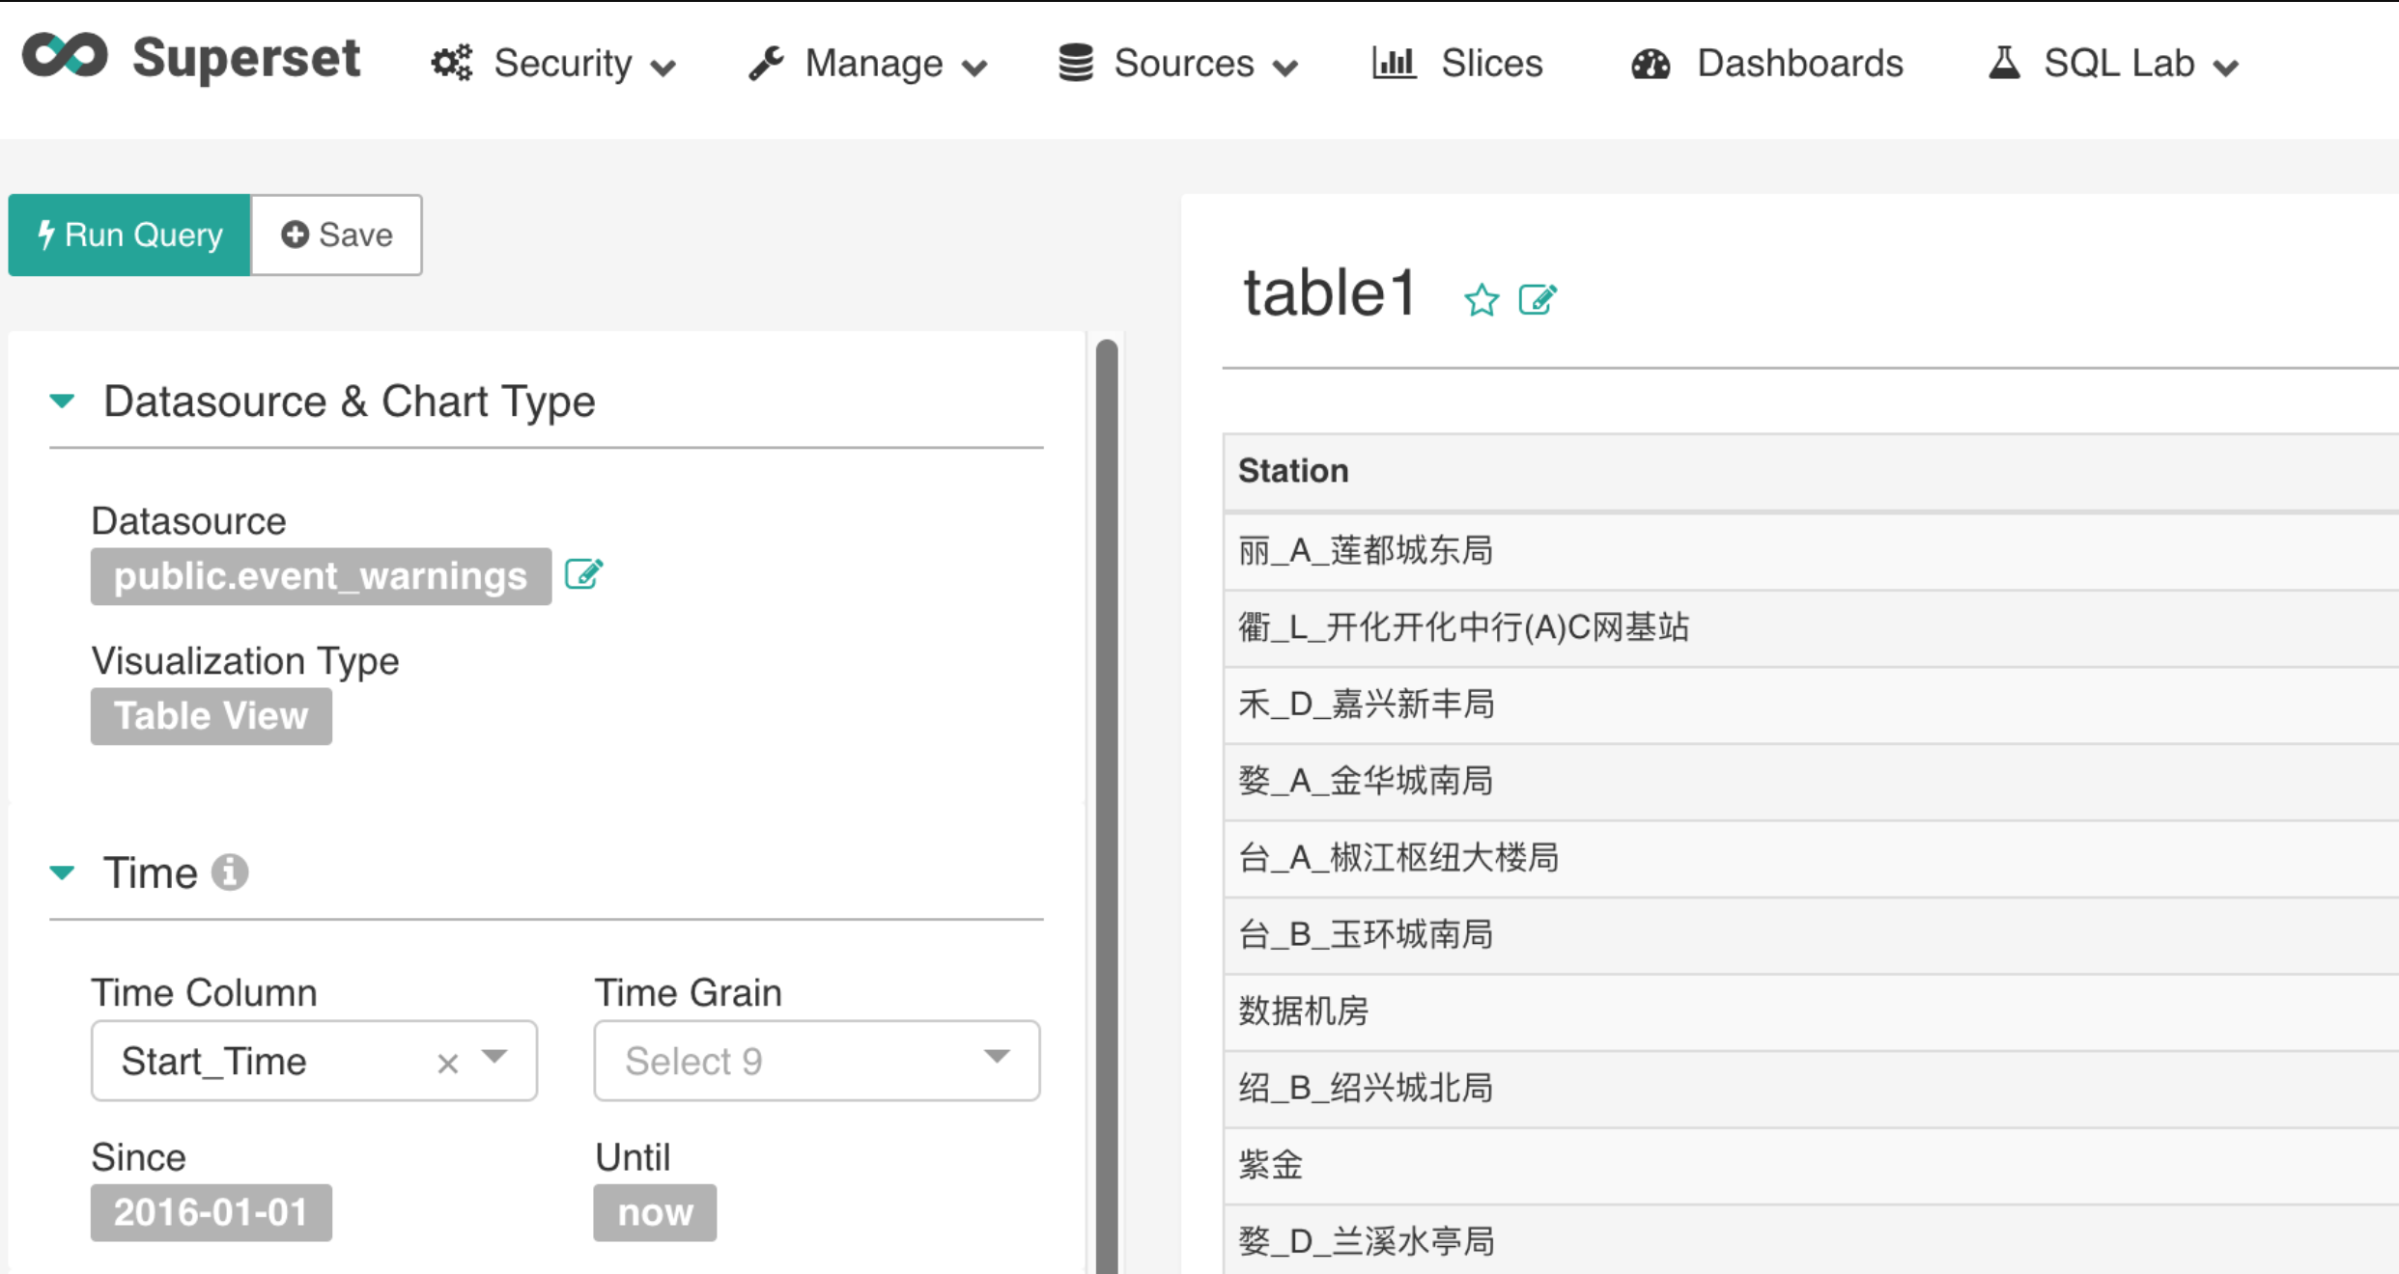Click the Superset infinity logo
The width and height of the screenshot is (2399, 1274).
pyautogui.click(x=65, y=56)
